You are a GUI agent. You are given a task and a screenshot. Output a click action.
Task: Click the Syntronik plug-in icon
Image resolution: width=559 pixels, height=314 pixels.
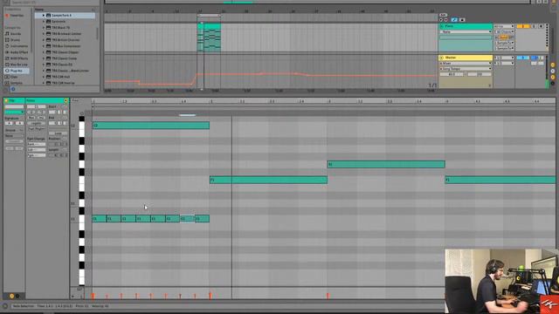(49, 21)
